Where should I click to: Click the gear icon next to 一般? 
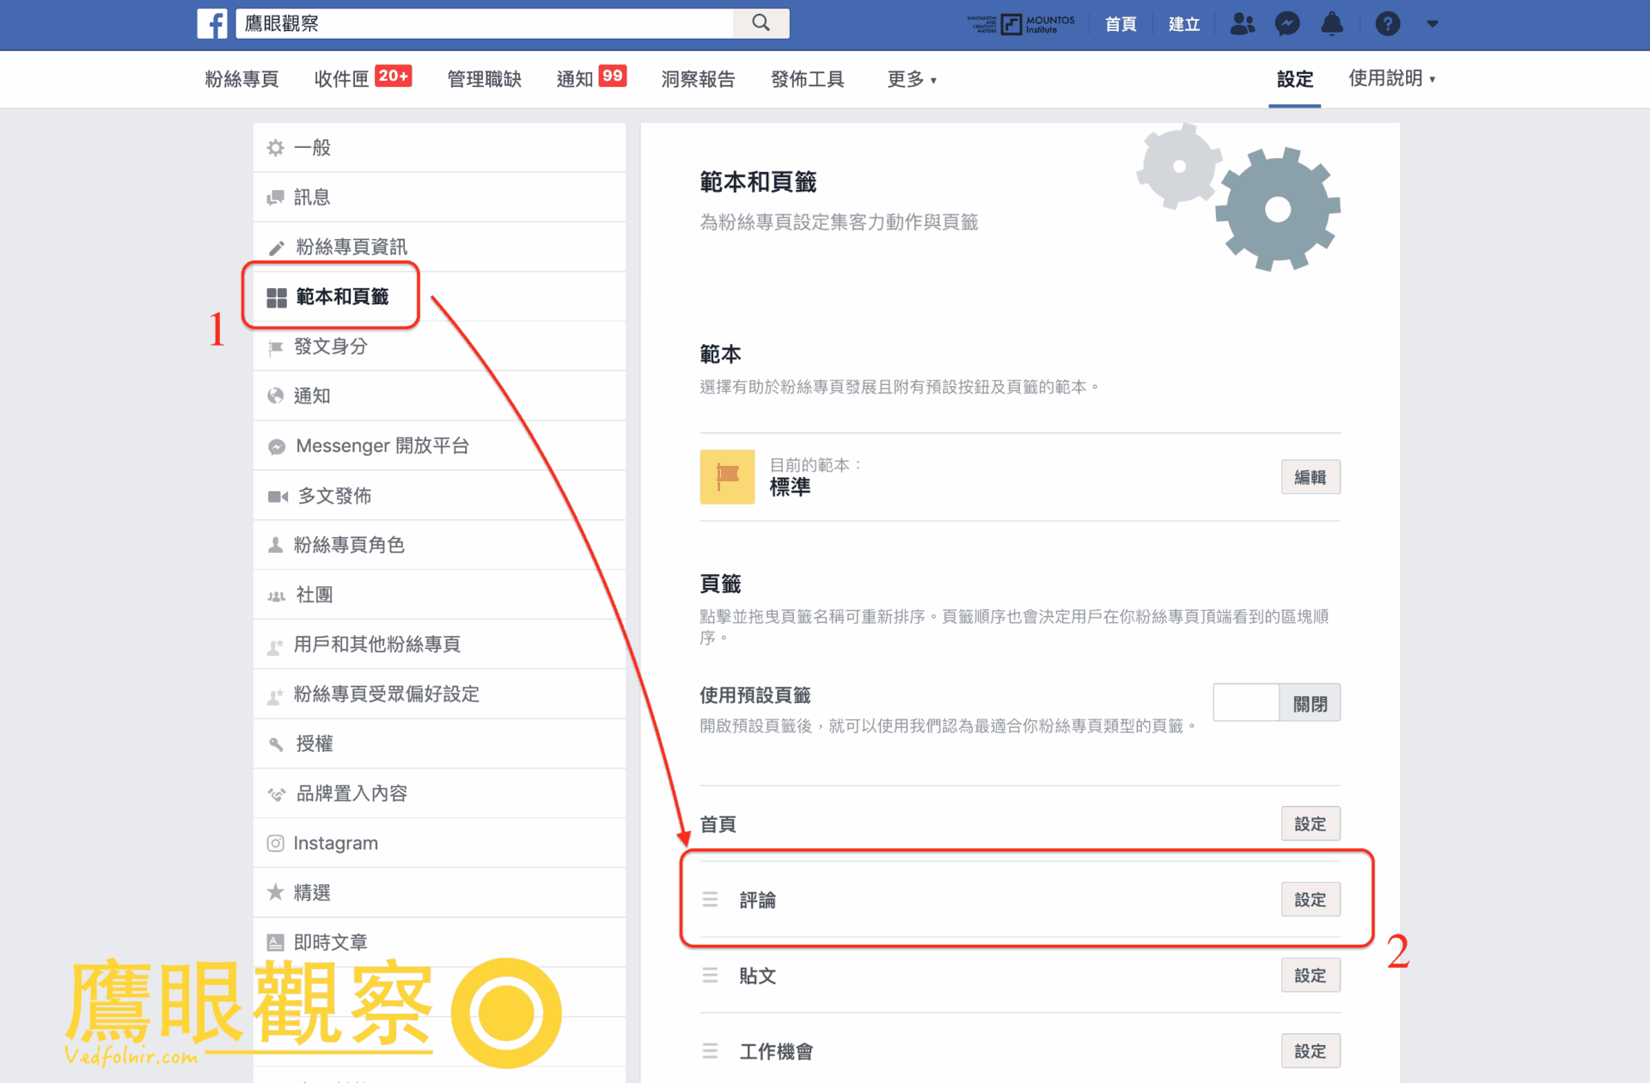click(x=276, y=148)
